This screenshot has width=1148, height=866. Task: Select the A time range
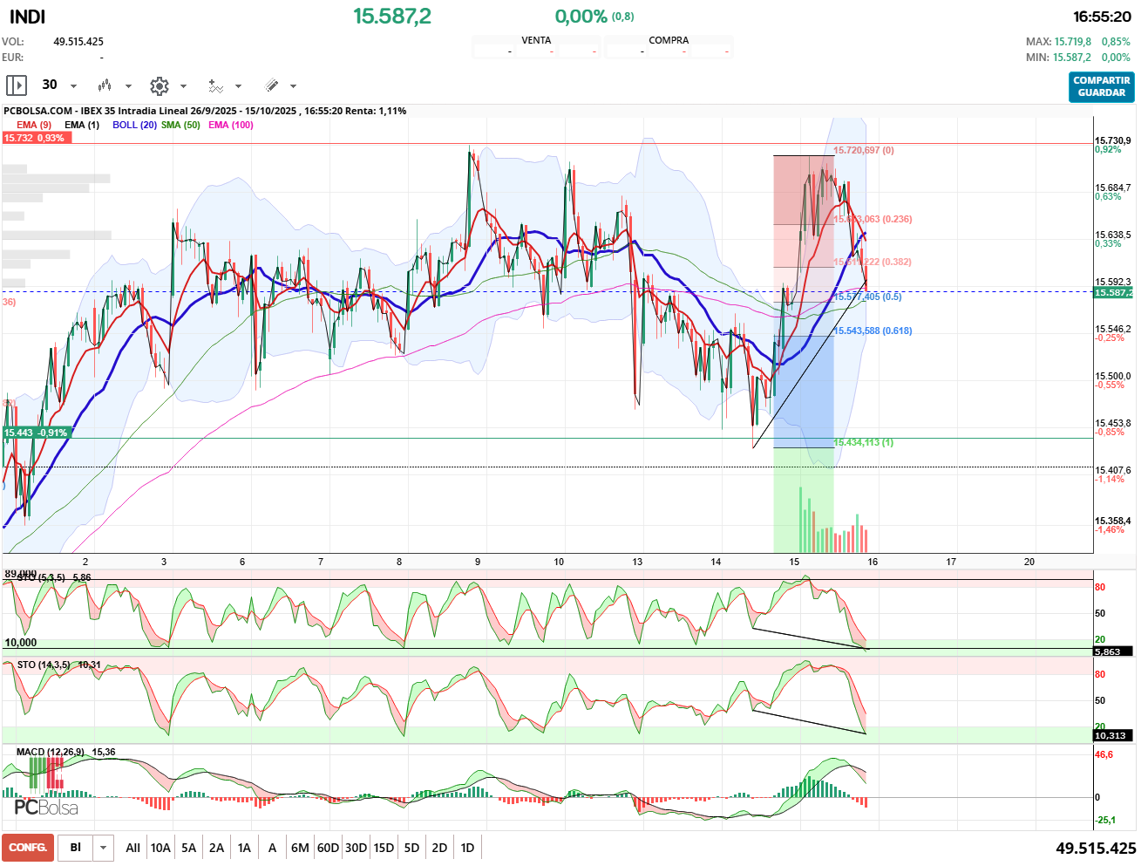[x=272, y=848]
